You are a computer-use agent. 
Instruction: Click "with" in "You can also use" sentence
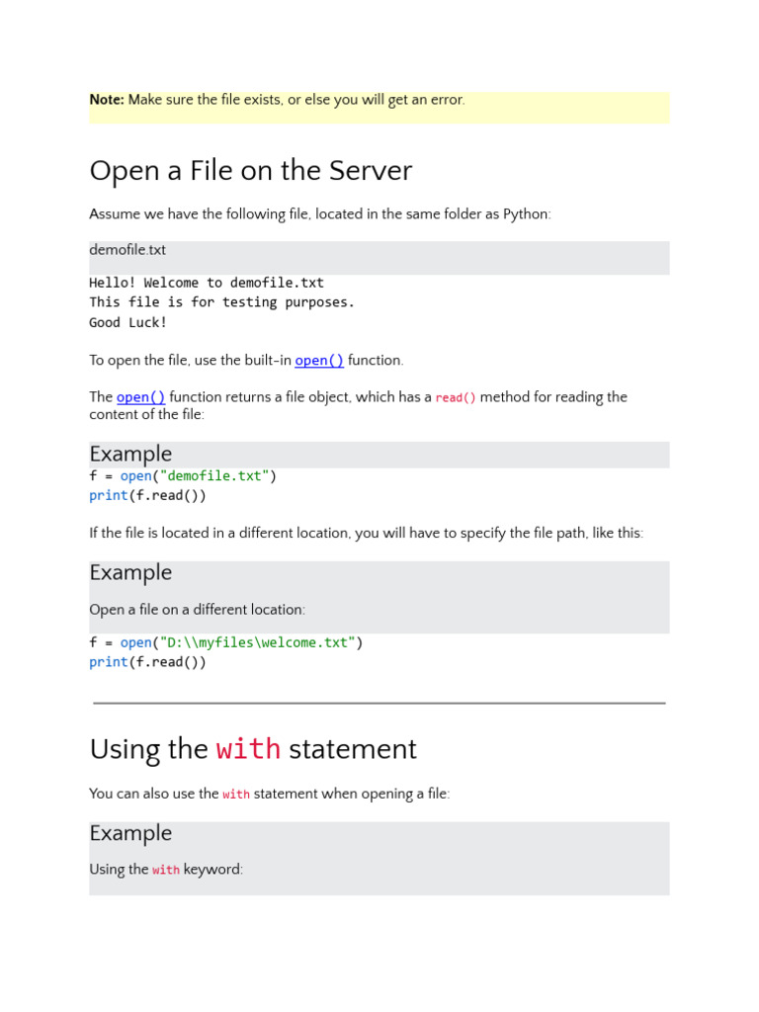coord(236,794)
